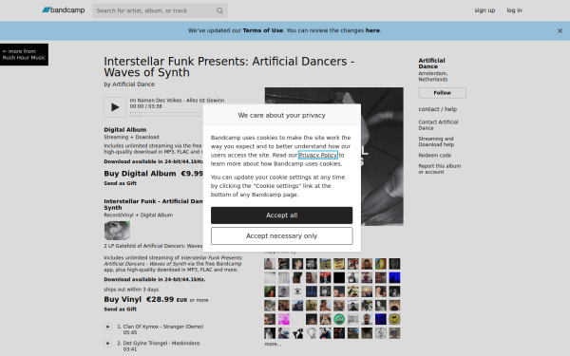This screenshot has width=570, height=356.
Task: Follow Artificial Dance
Action: 443,93
